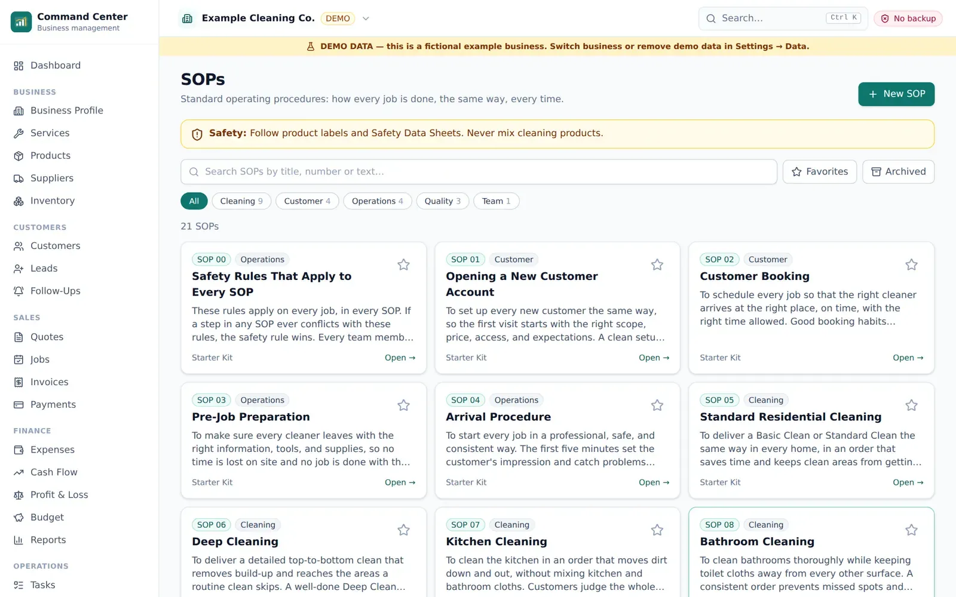The image size is (956, 597).
Task: Favorite the Deep Cleaning SOP
Action: tap(403, 530)
